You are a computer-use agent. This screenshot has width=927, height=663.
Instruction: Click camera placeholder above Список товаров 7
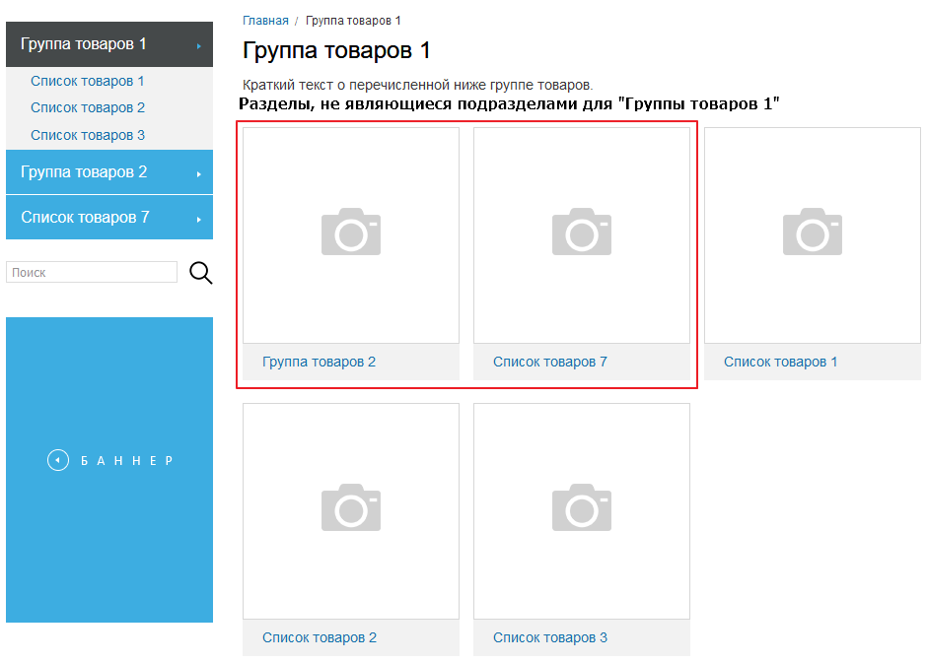582,232
